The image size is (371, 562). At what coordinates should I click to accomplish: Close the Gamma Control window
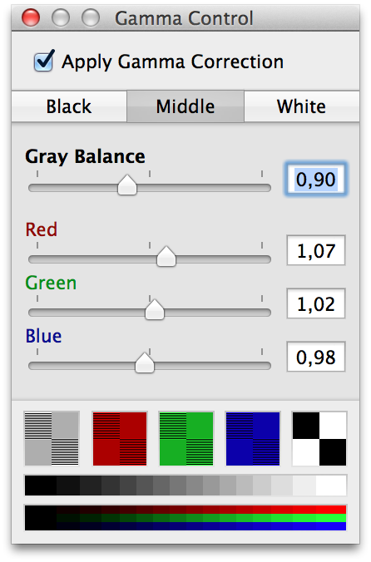pyautogui.click(x=31, y=17)
